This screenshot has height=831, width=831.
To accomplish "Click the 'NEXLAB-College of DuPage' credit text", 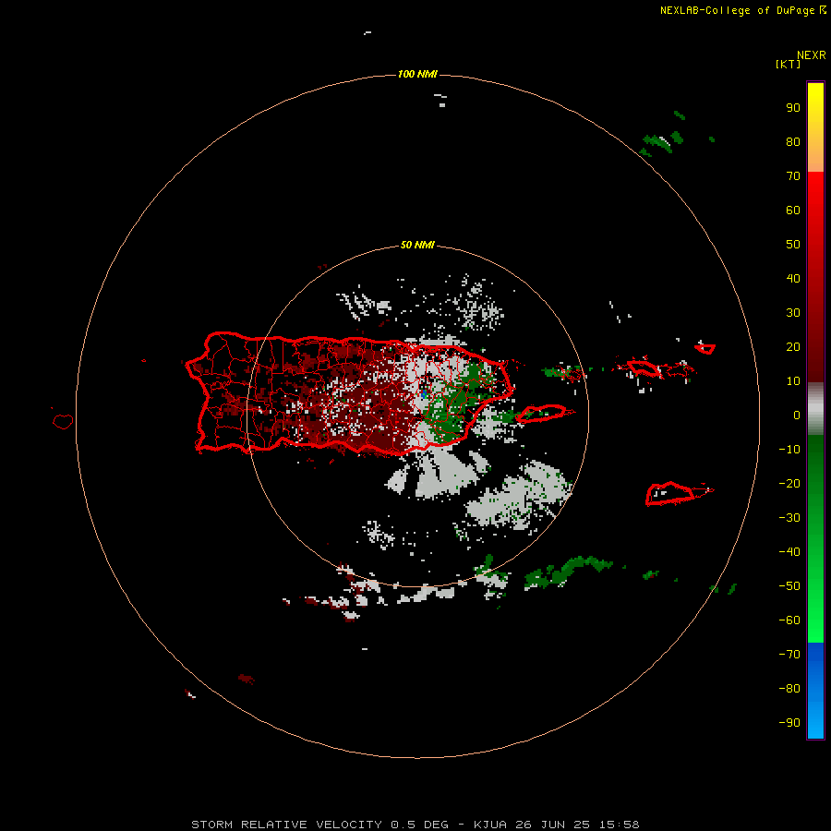I will tap(737, 10).
